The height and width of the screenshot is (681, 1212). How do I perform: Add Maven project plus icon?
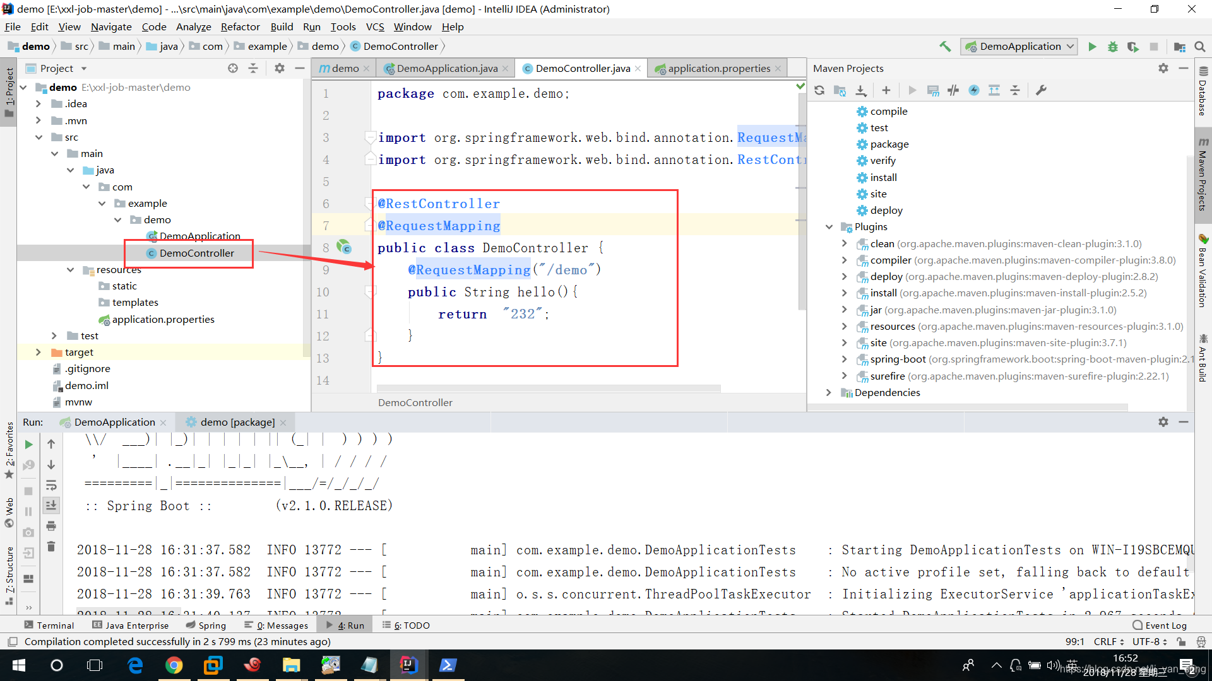(886, 90)
